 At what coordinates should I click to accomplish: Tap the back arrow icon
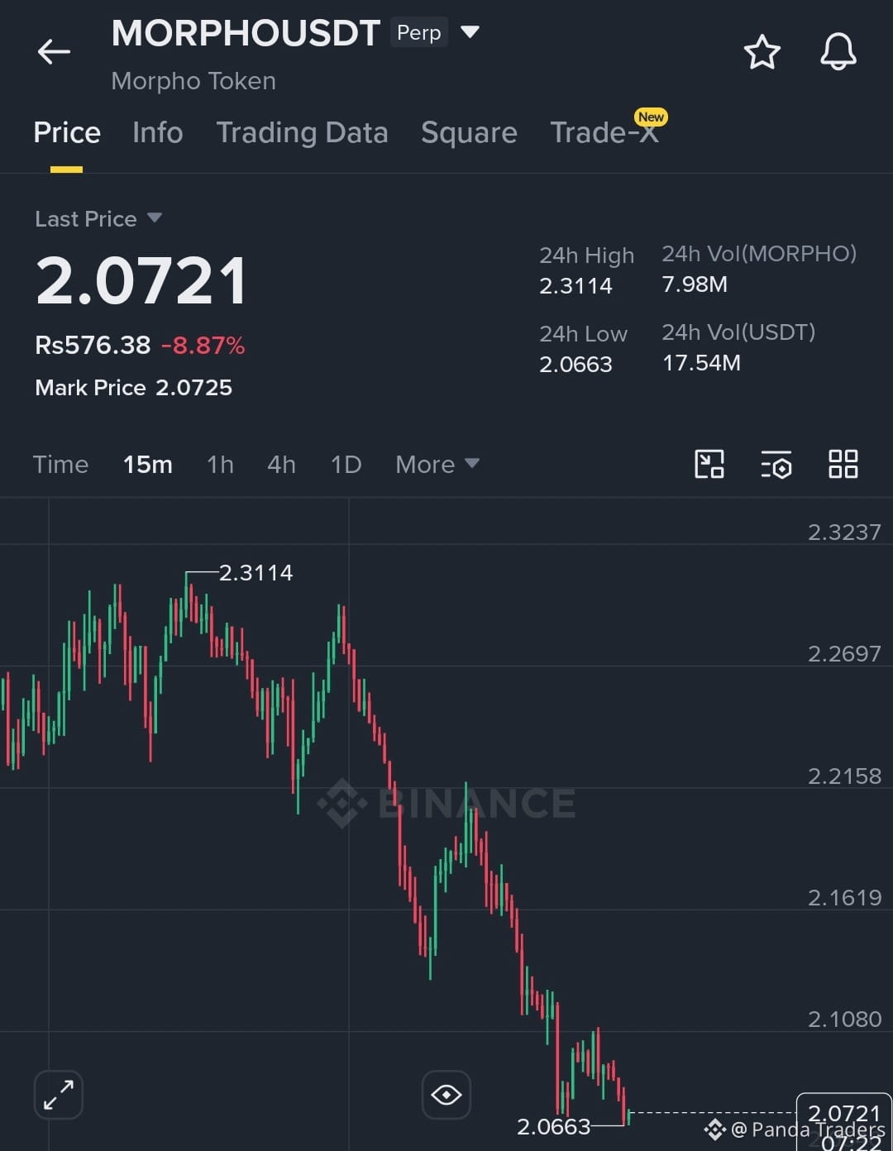pos(54,52)
